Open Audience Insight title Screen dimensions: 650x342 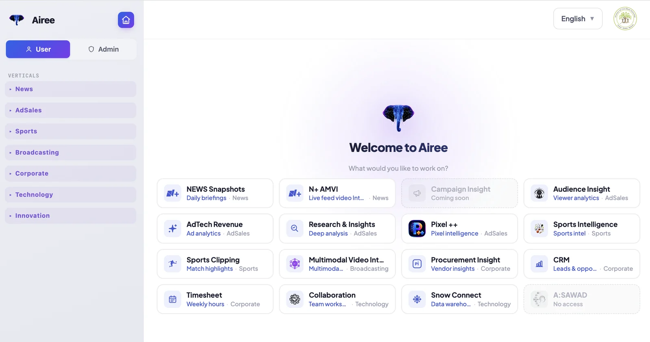[581, 189]
